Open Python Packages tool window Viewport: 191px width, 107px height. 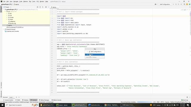pyautogui.click(x=44, y=100)
